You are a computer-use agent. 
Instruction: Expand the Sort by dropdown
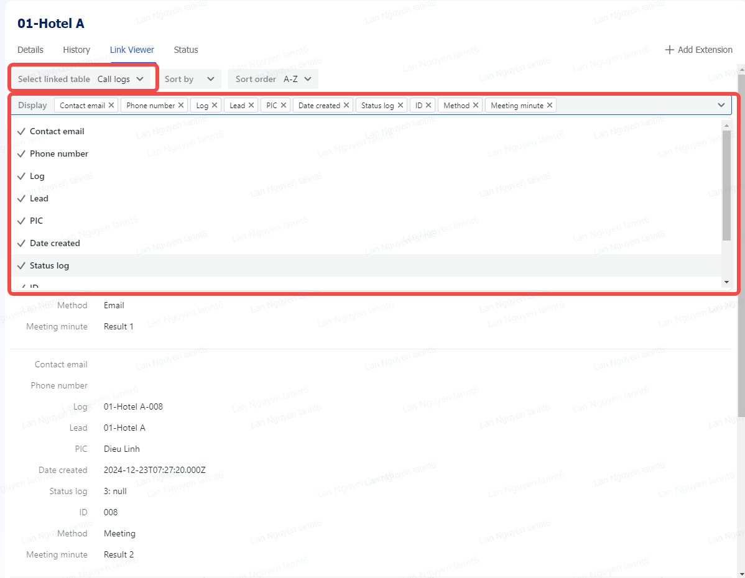point(189,79)
